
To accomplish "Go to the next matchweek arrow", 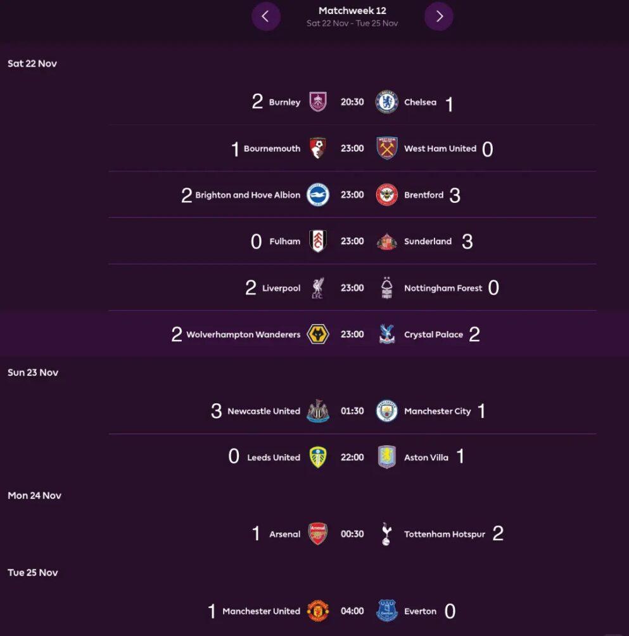I will [x=439, y=16].
